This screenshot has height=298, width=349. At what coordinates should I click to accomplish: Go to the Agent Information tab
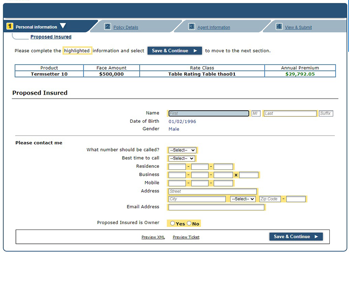(x=213, y=28)
